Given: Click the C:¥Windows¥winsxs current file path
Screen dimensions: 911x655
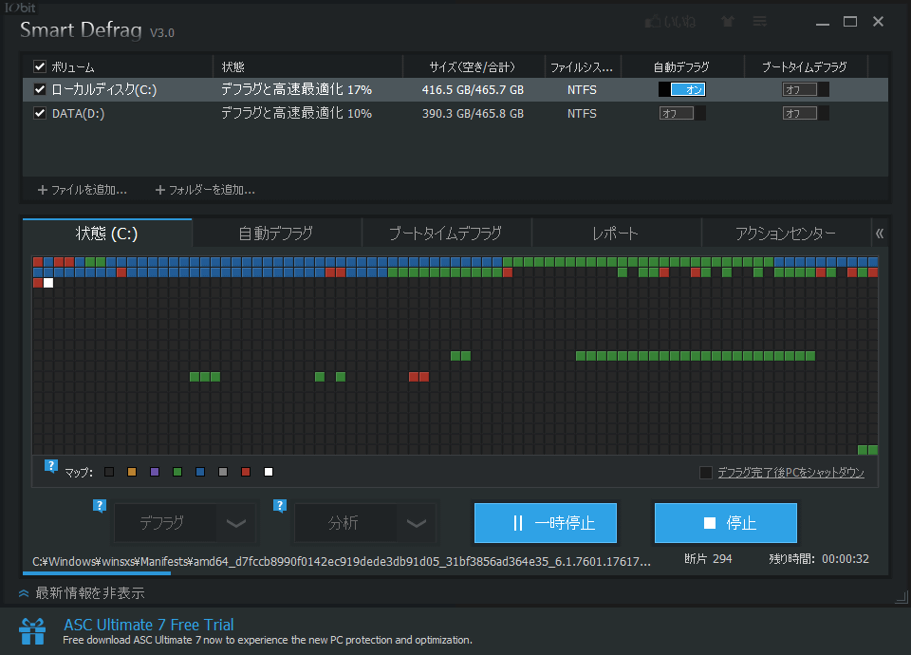Looking at the screenshot, I should (341, 561).
